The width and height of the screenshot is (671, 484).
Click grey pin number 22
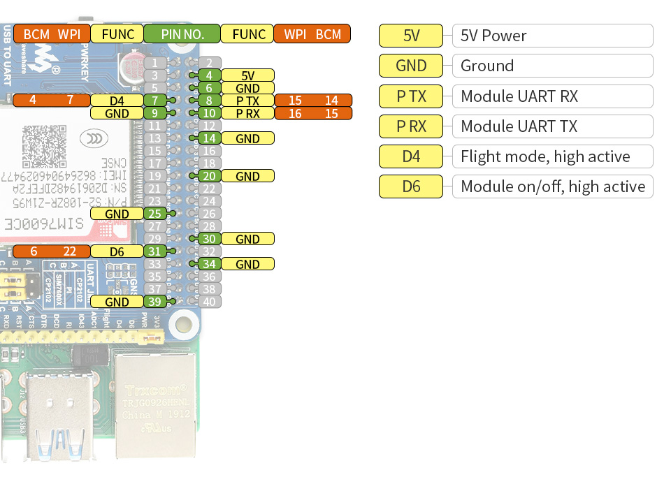coord(209,189)
